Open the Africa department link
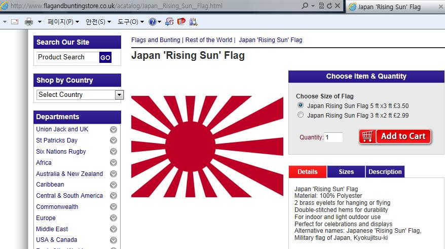445x249 pixels. [x=44, y=163]
